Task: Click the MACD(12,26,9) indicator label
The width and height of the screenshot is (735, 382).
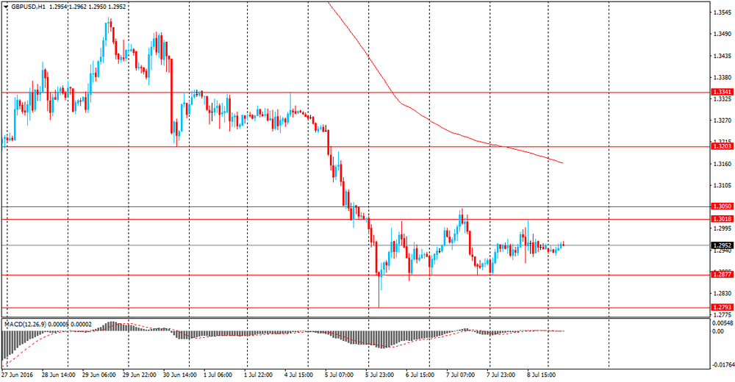Action: (26, 325)
